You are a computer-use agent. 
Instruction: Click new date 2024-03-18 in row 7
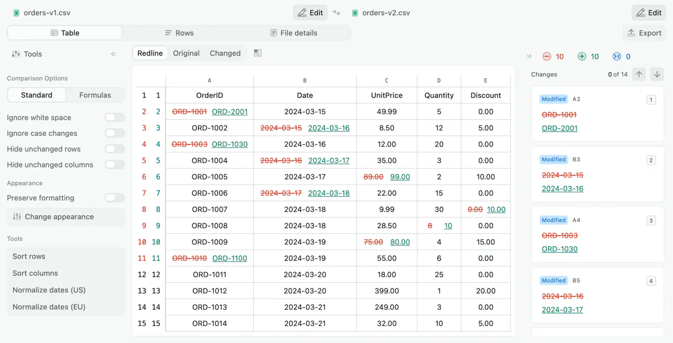(329, 193)
